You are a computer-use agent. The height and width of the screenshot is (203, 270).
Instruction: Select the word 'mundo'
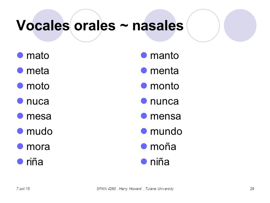[x=166, y=132]
